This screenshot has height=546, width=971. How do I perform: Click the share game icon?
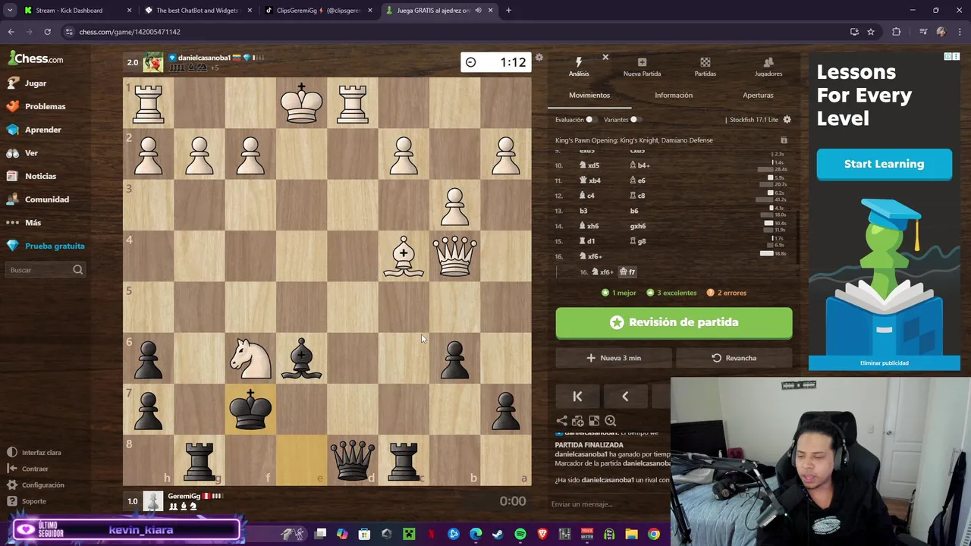tap(561, 421)
